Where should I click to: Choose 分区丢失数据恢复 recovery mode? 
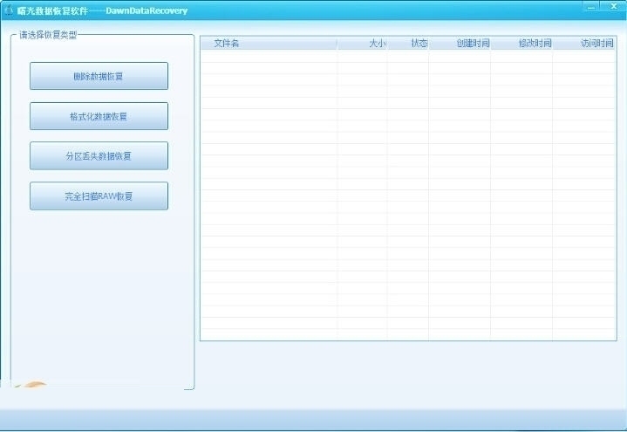(99, 155)
